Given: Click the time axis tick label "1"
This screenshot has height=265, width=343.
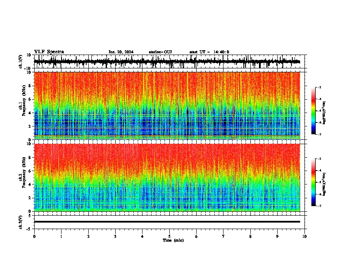Looking at the screenshot, I should [61, 236].
